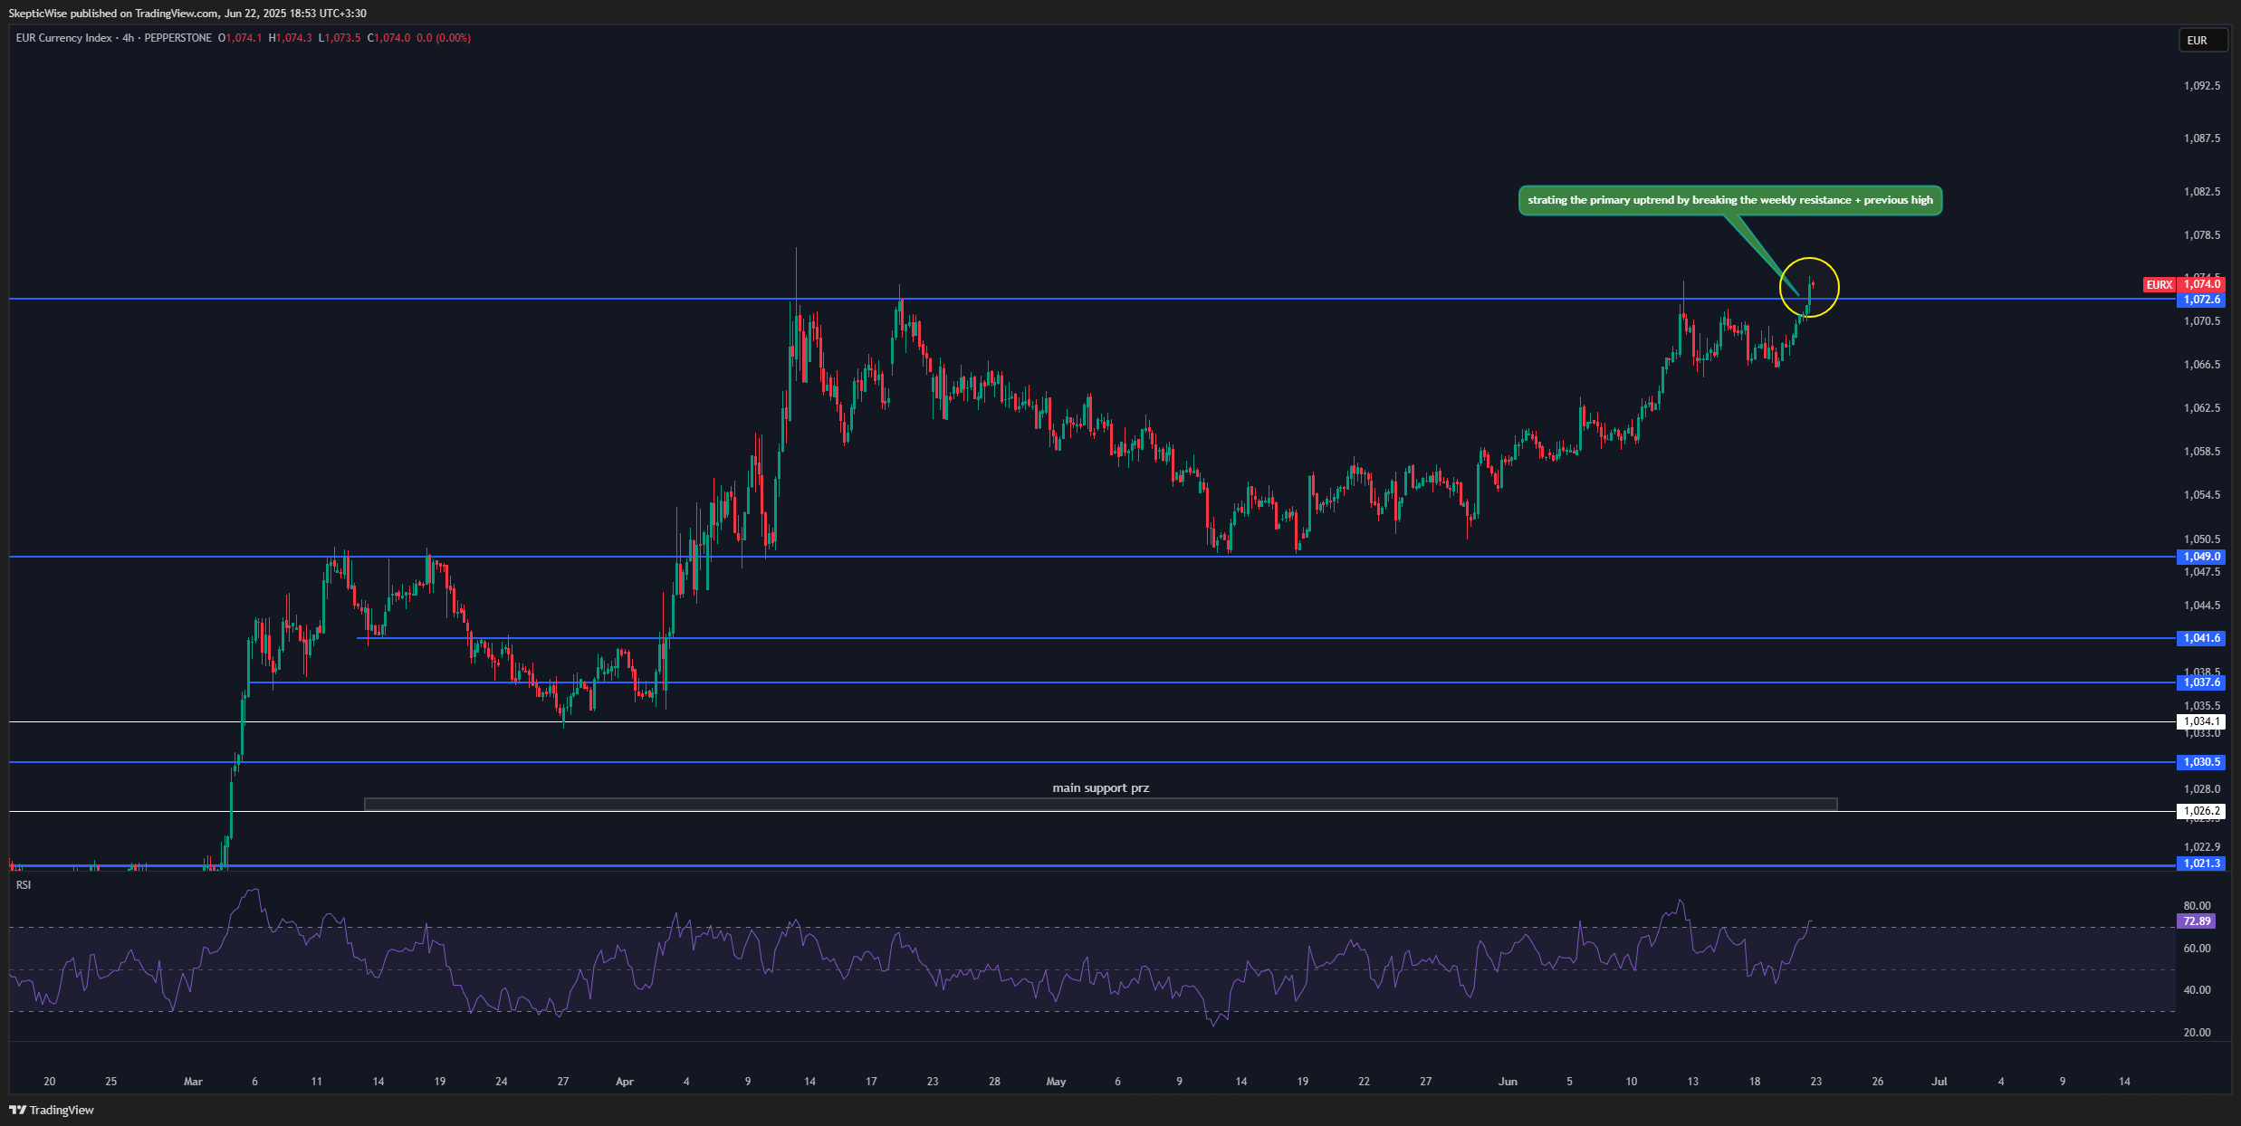Screen dimensions: 2241x1126
Task: Click the 'Mar' label on time axis
Action: point(193,1082)
